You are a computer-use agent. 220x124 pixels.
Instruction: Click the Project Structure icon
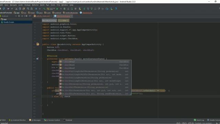click(107, 9)
